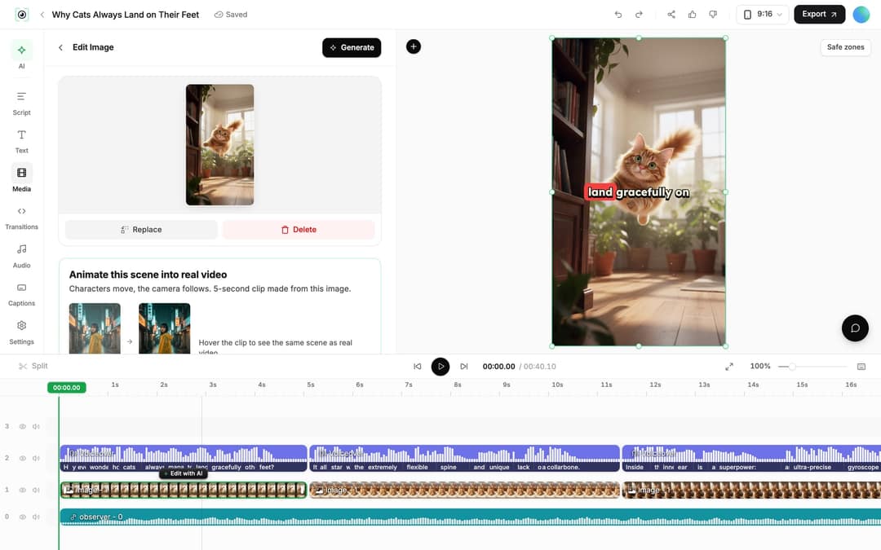This screenshot has width=881, height=550.
Task: Toggle visibility of track 0
Action: (23, 517)
